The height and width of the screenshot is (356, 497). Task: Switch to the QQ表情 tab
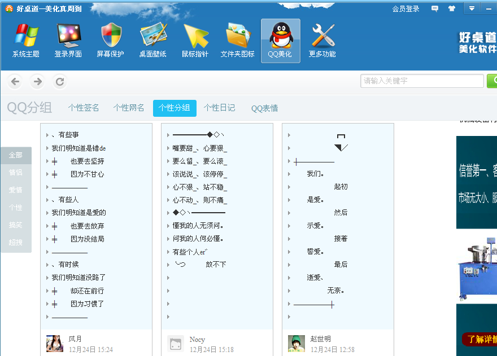tap(265, 108)
